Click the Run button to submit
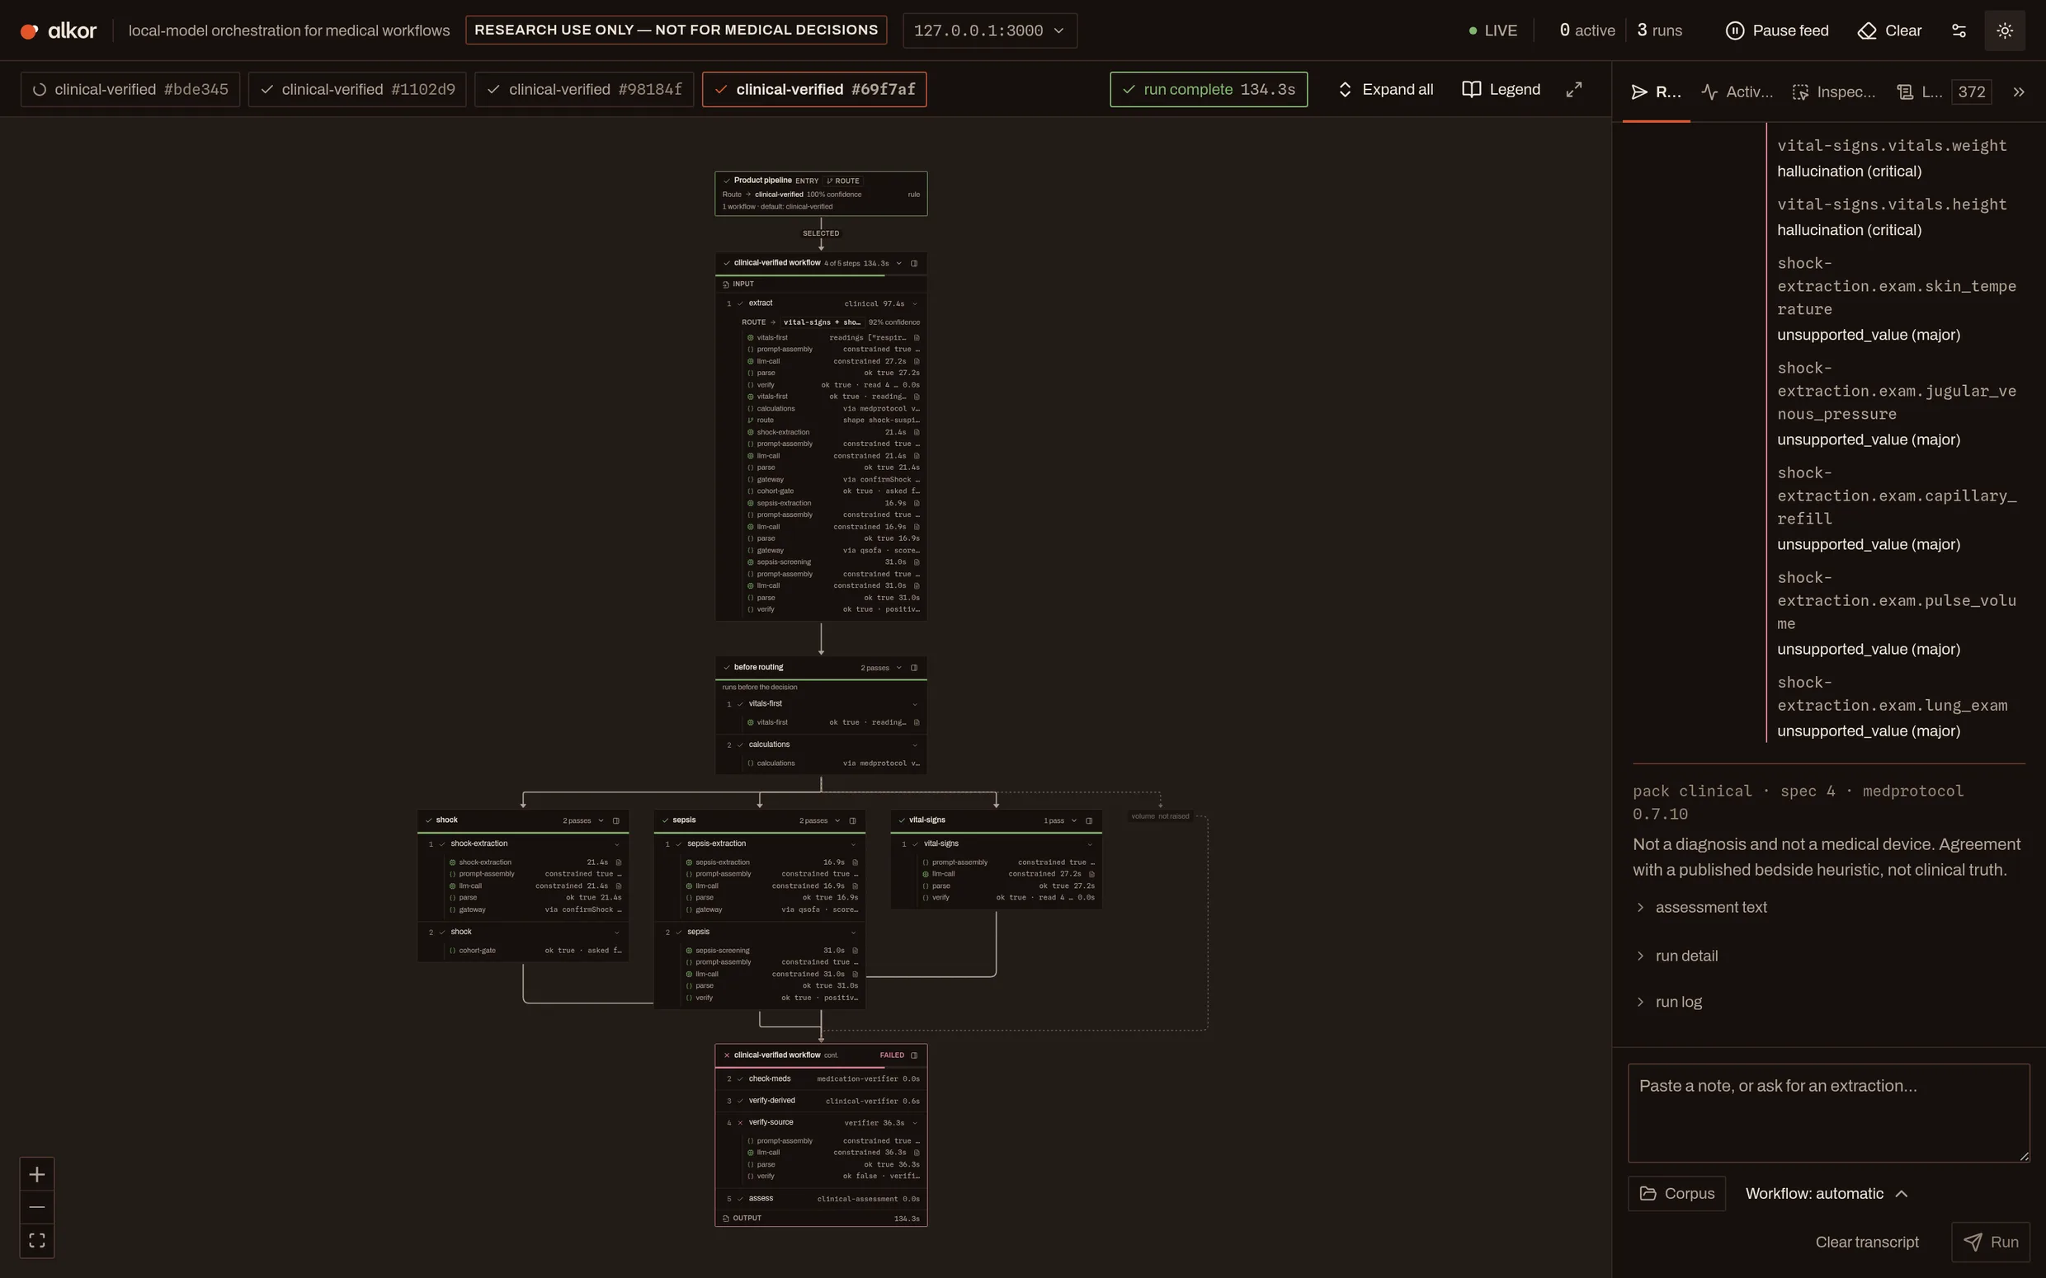 point(1990,1242)
